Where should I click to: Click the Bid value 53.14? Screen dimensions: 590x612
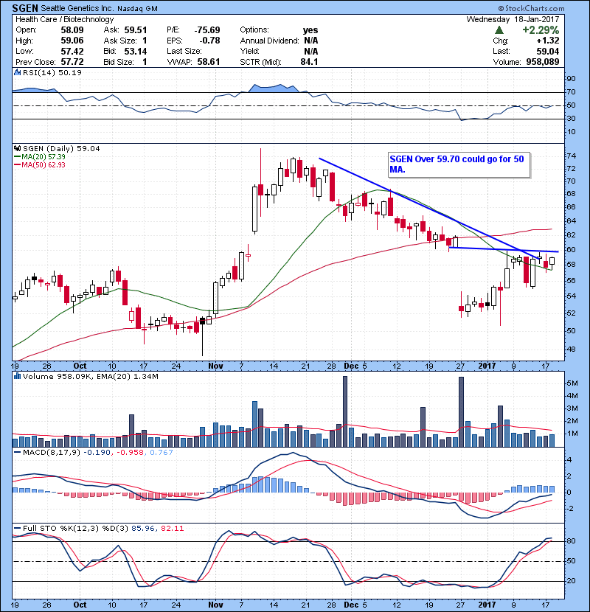coord(136,52)
